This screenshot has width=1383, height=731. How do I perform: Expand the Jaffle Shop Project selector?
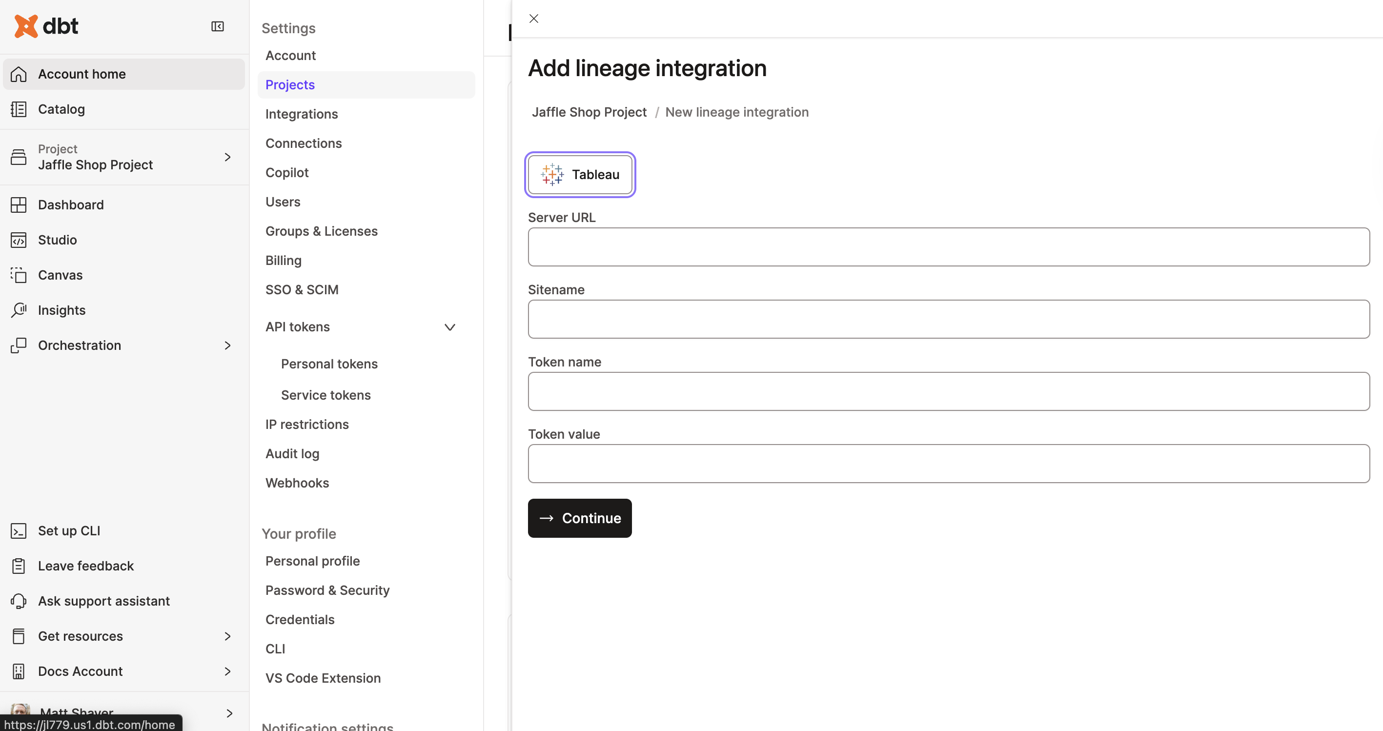coord(227,157)
